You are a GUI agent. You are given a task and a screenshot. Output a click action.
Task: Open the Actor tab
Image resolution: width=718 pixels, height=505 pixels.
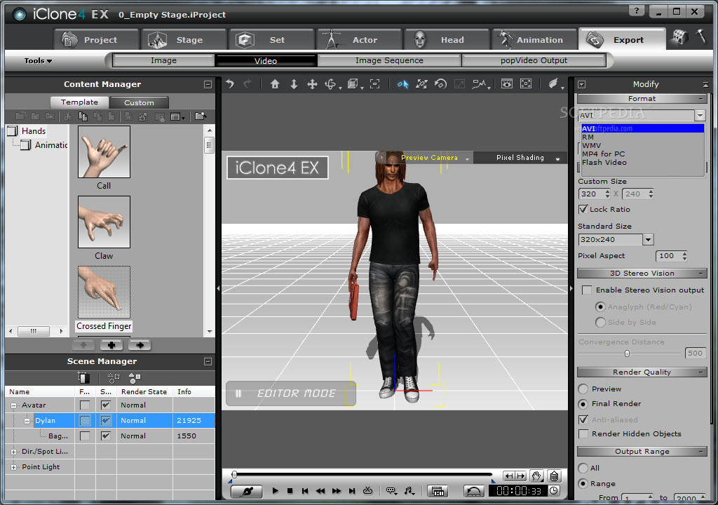click(358, 40)
